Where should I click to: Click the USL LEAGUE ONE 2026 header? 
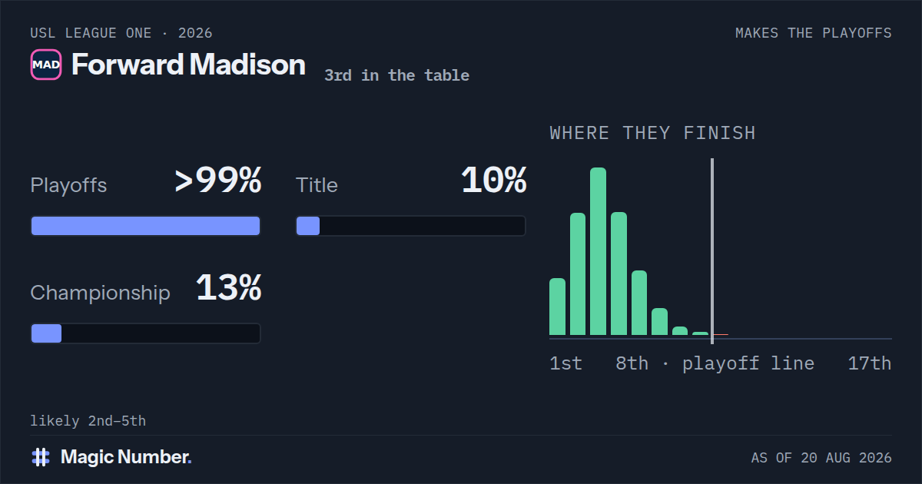coord(121,33)
